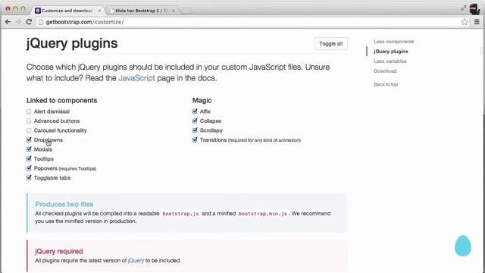Click the fullscreen arrows icon at the top of the window

click(x=463, y=8)
